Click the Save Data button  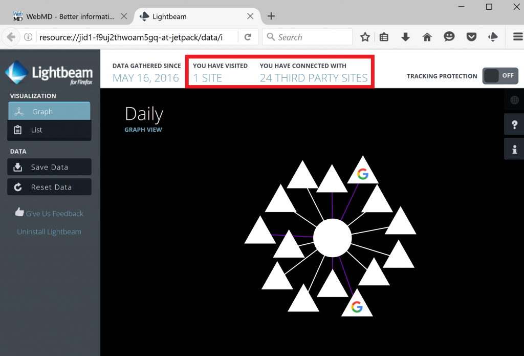49,167
